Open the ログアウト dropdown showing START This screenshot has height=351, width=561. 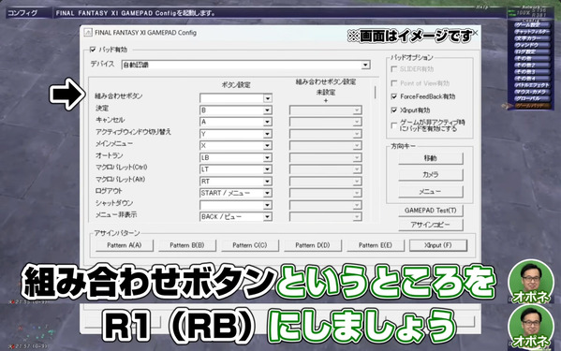coord(236,193)
